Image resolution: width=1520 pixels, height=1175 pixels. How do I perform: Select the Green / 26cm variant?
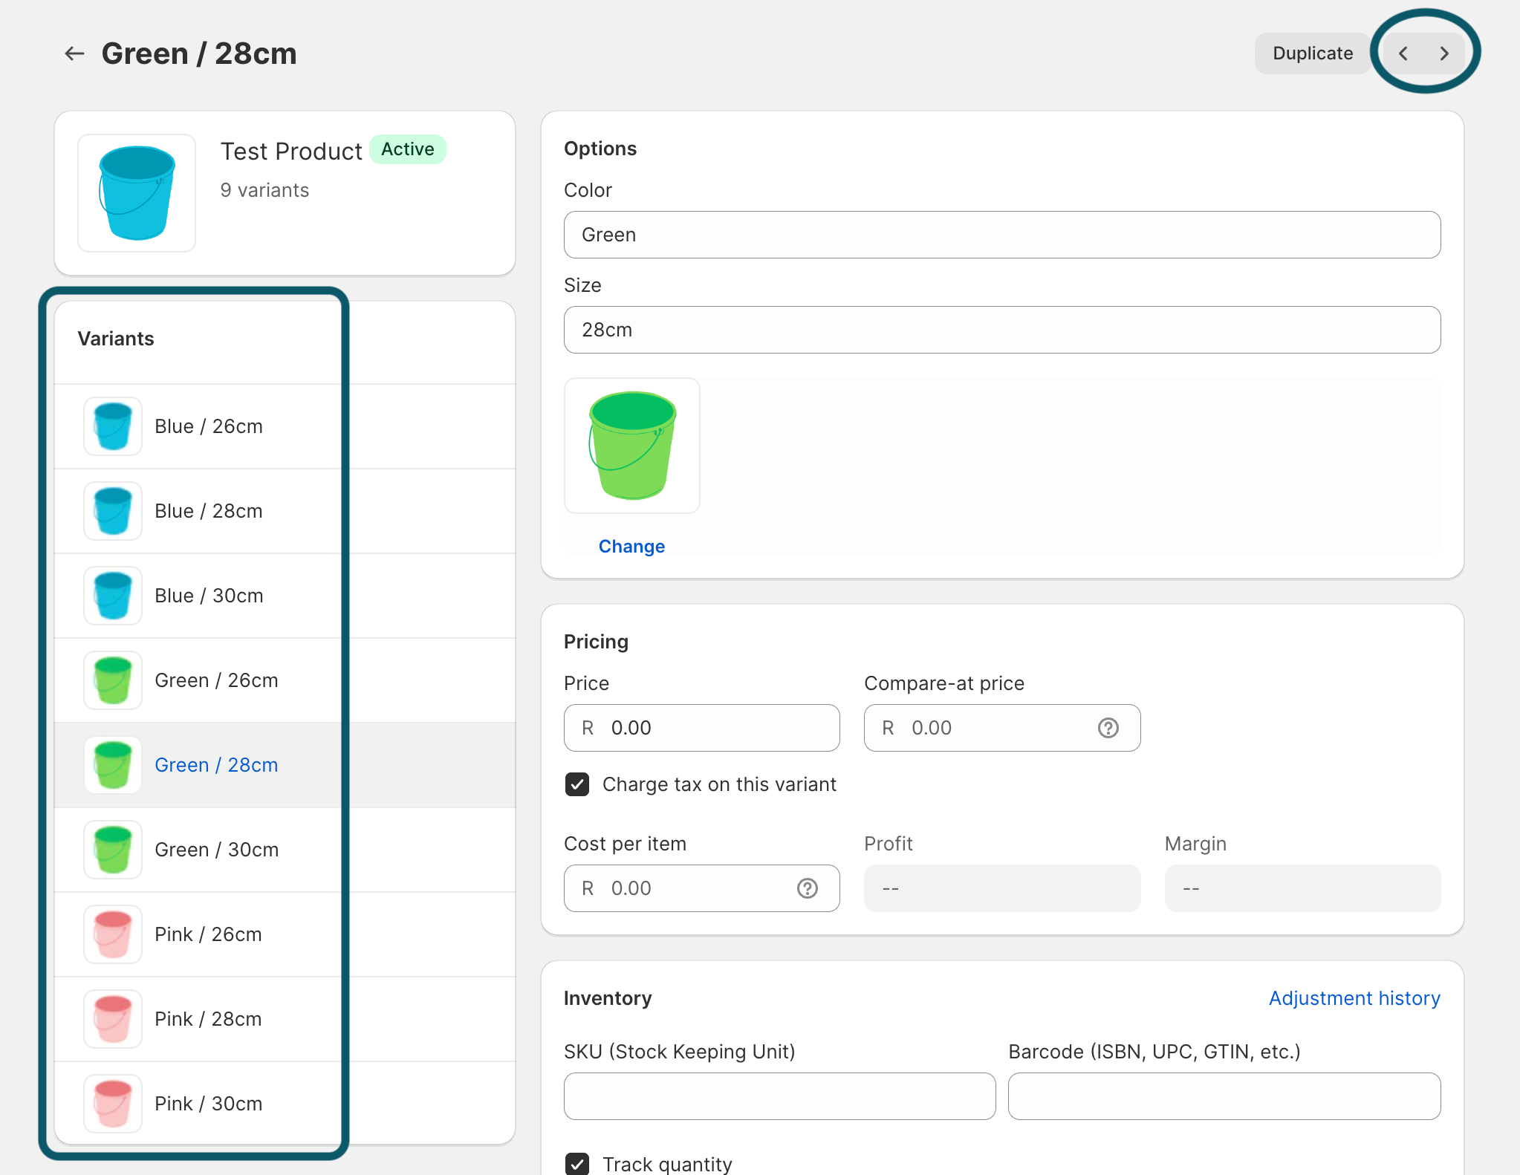pos(216,680)
